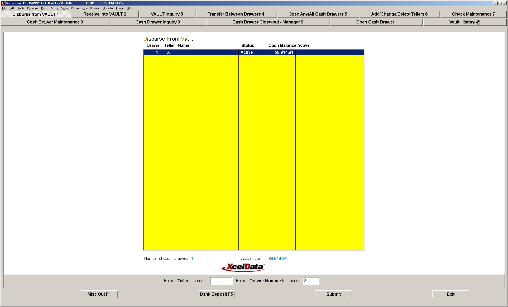
Task: Open the Disburse from VAULT tab
Action: [x=36, y=14]
